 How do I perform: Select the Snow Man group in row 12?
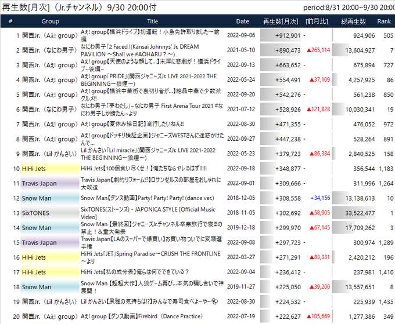click(x=49, y=198)
